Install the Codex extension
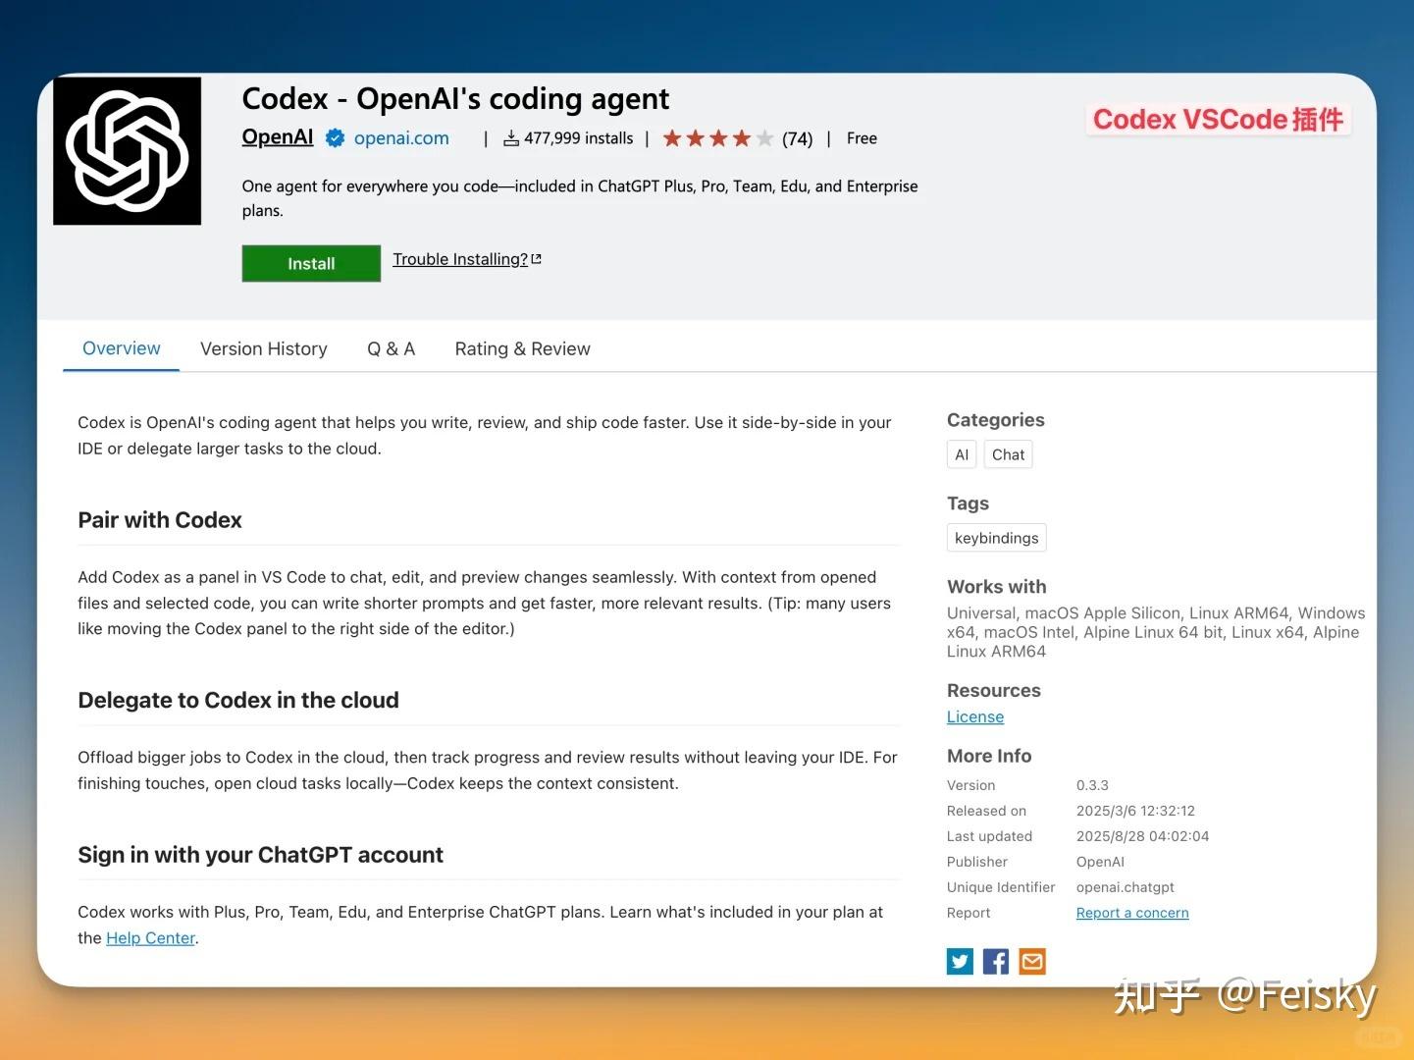This screenshot has height=1060, width=1414. point(310,263)
